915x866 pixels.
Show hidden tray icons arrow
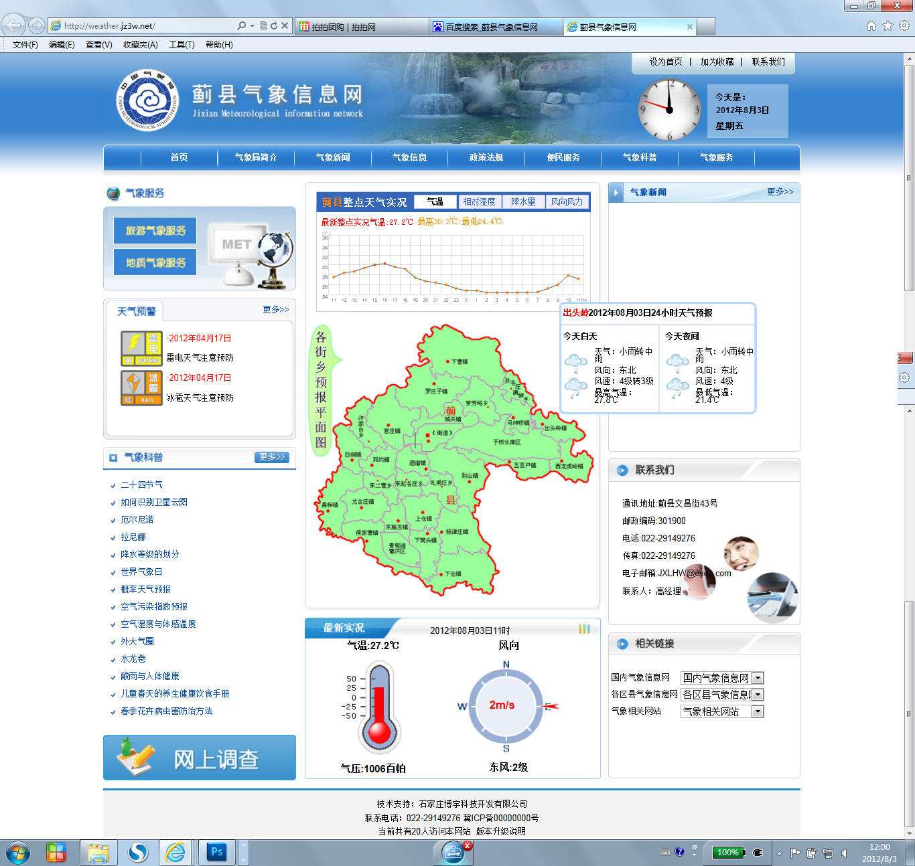click(x=779, y=853)
